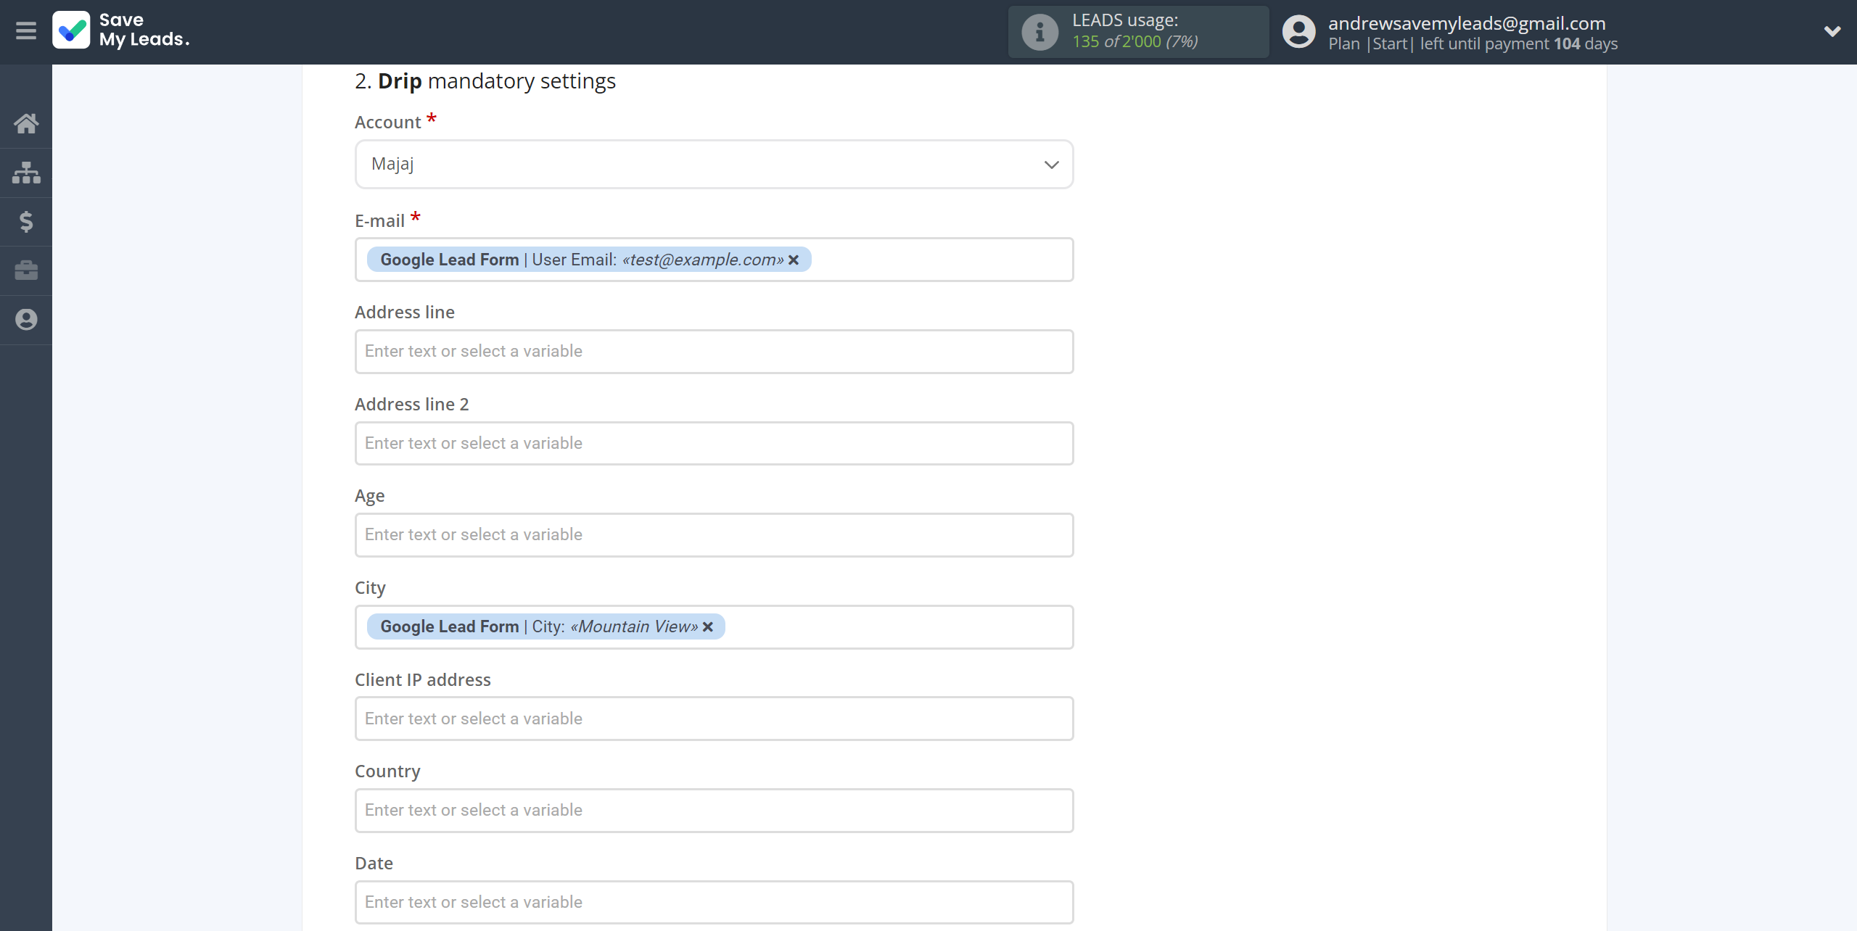Click the Date input field

point(714,902)
